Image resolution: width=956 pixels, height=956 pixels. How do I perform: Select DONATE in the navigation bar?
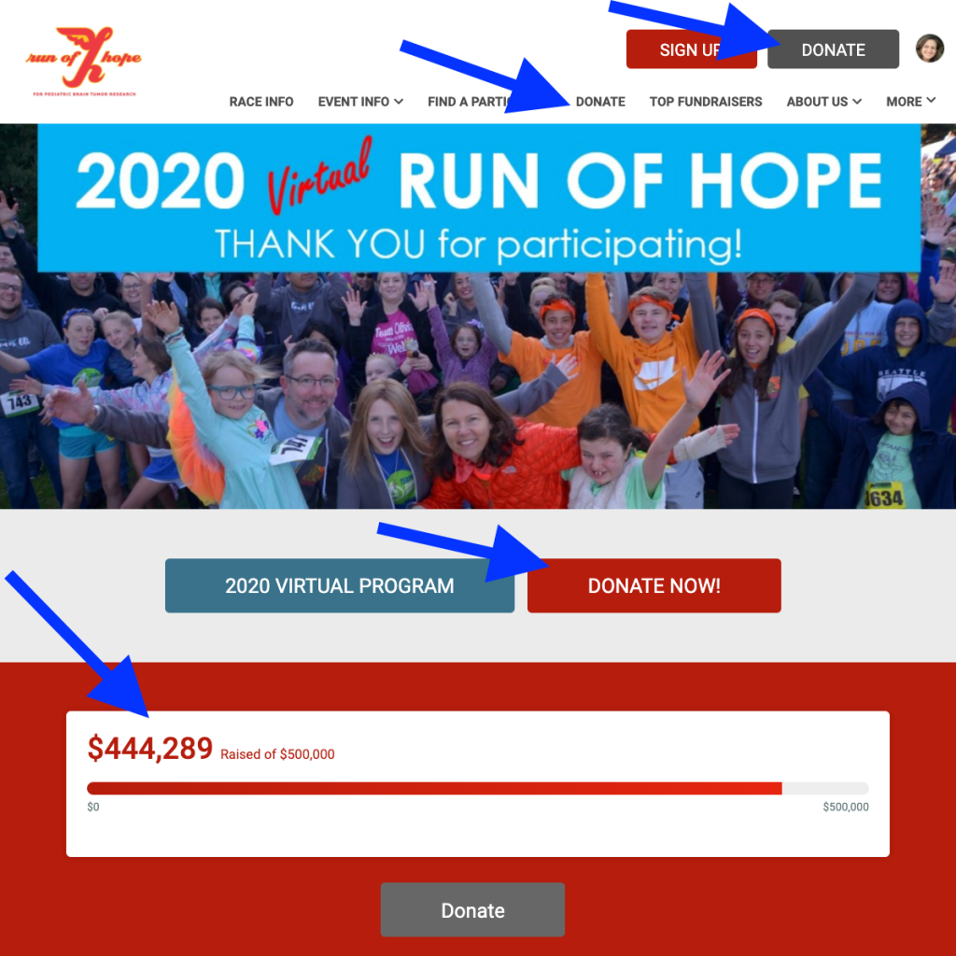600,102
